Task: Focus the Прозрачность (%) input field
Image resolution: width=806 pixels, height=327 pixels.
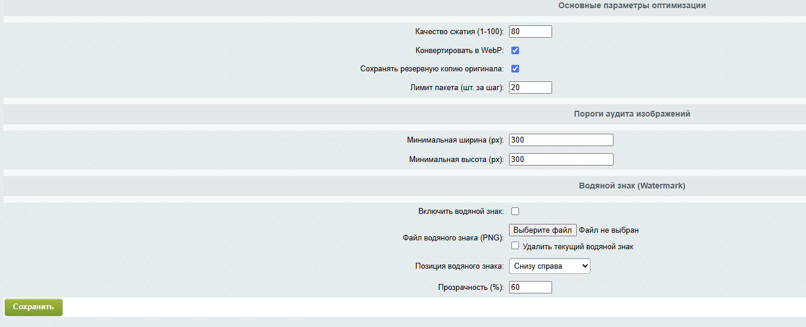Action: coord(530,287)
